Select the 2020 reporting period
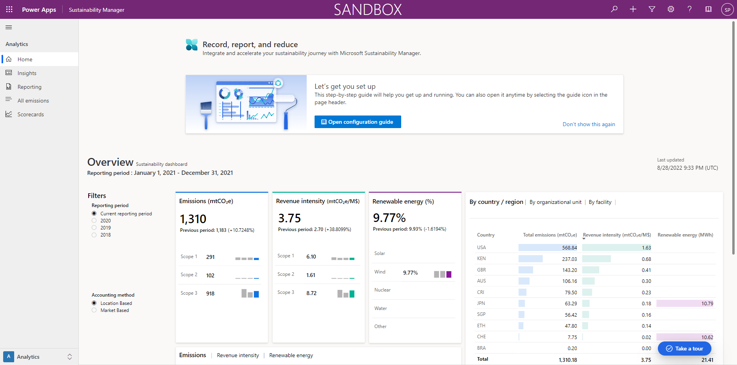The image size is (737, 365). (x=94, y=221)
